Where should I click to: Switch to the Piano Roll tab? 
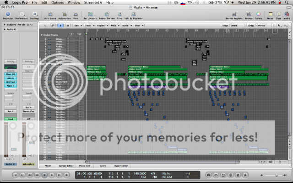coord(85,165)
